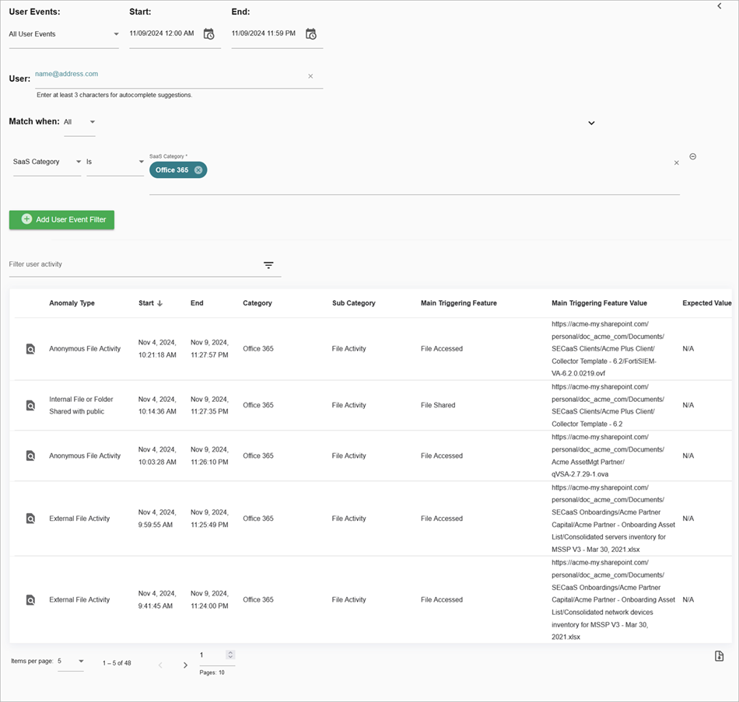This screenshot has height=702, width=739.
Task: Click the funnel icon beside Filter user activity
Action: click(268, 265)
